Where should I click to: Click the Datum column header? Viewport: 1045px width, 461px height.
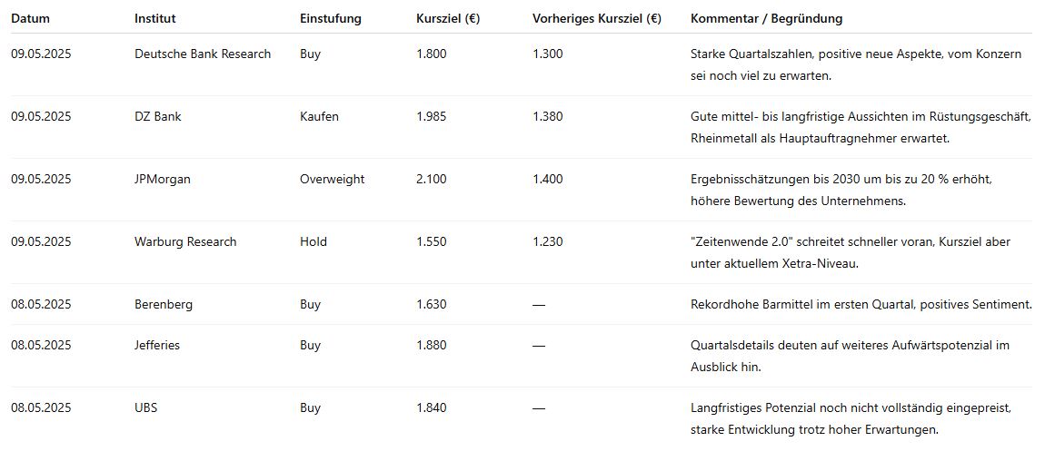pyautogui.click(x=30, y=19)
